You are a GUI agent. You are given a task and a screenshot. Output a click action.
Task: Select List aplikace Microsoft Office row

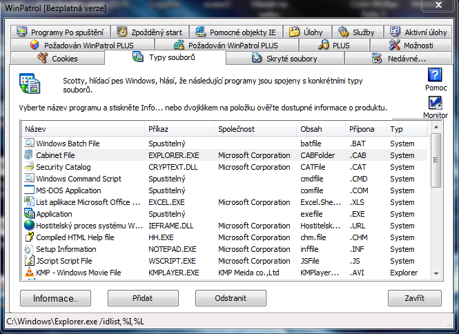pyautogui.click(x=224, y=202)
